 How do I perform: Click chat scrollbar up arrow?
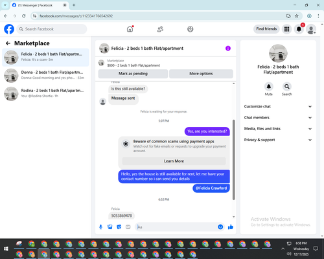coord(233,84)
